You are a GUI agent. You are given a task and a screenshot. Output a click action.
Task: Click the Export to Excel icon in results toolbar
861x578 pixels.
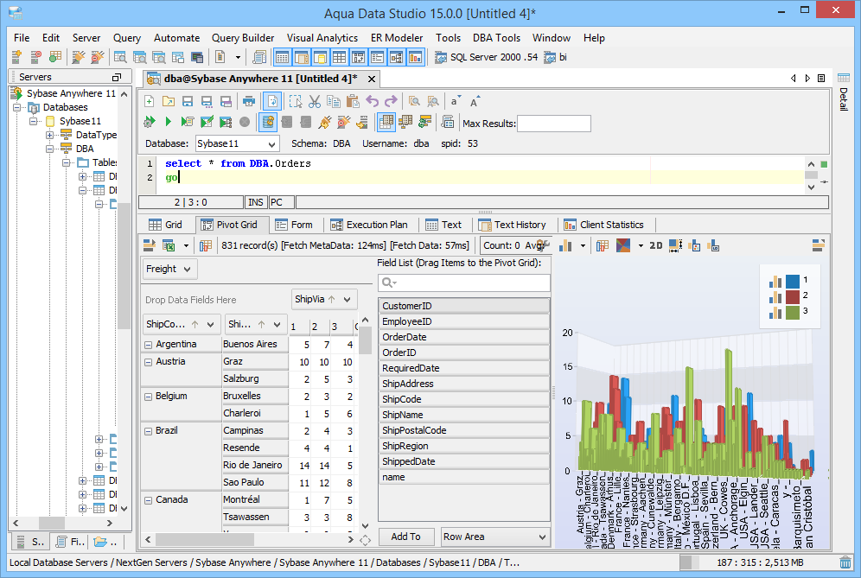click(x=169, y=246)
